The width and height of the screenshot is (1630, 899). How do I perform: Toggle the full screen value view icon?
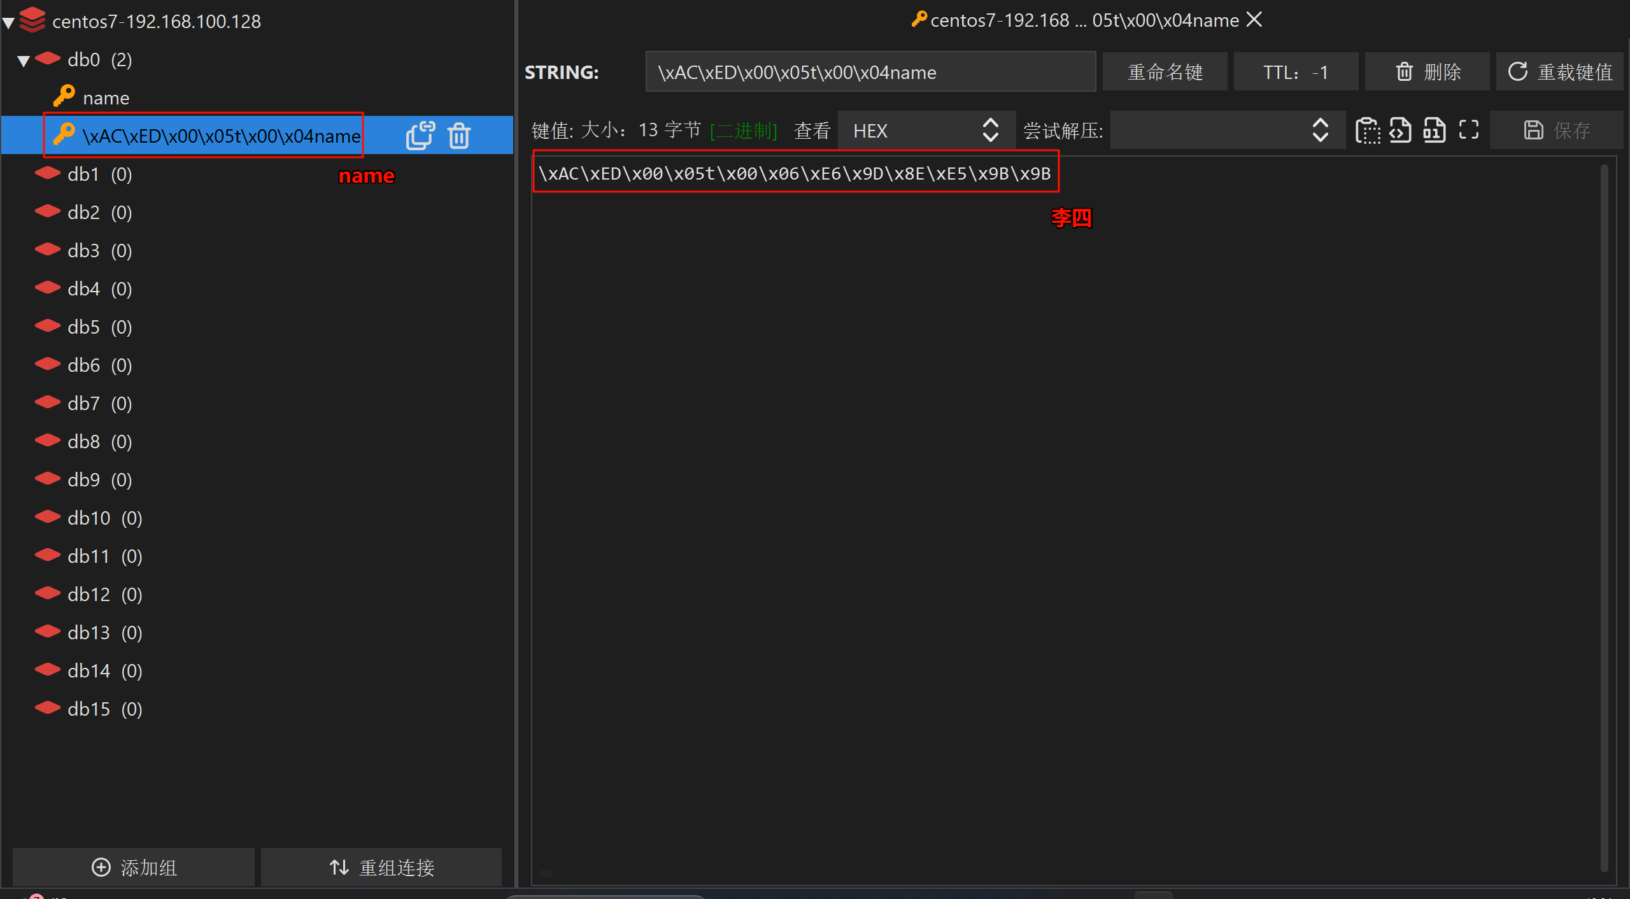click(1468, 131)
